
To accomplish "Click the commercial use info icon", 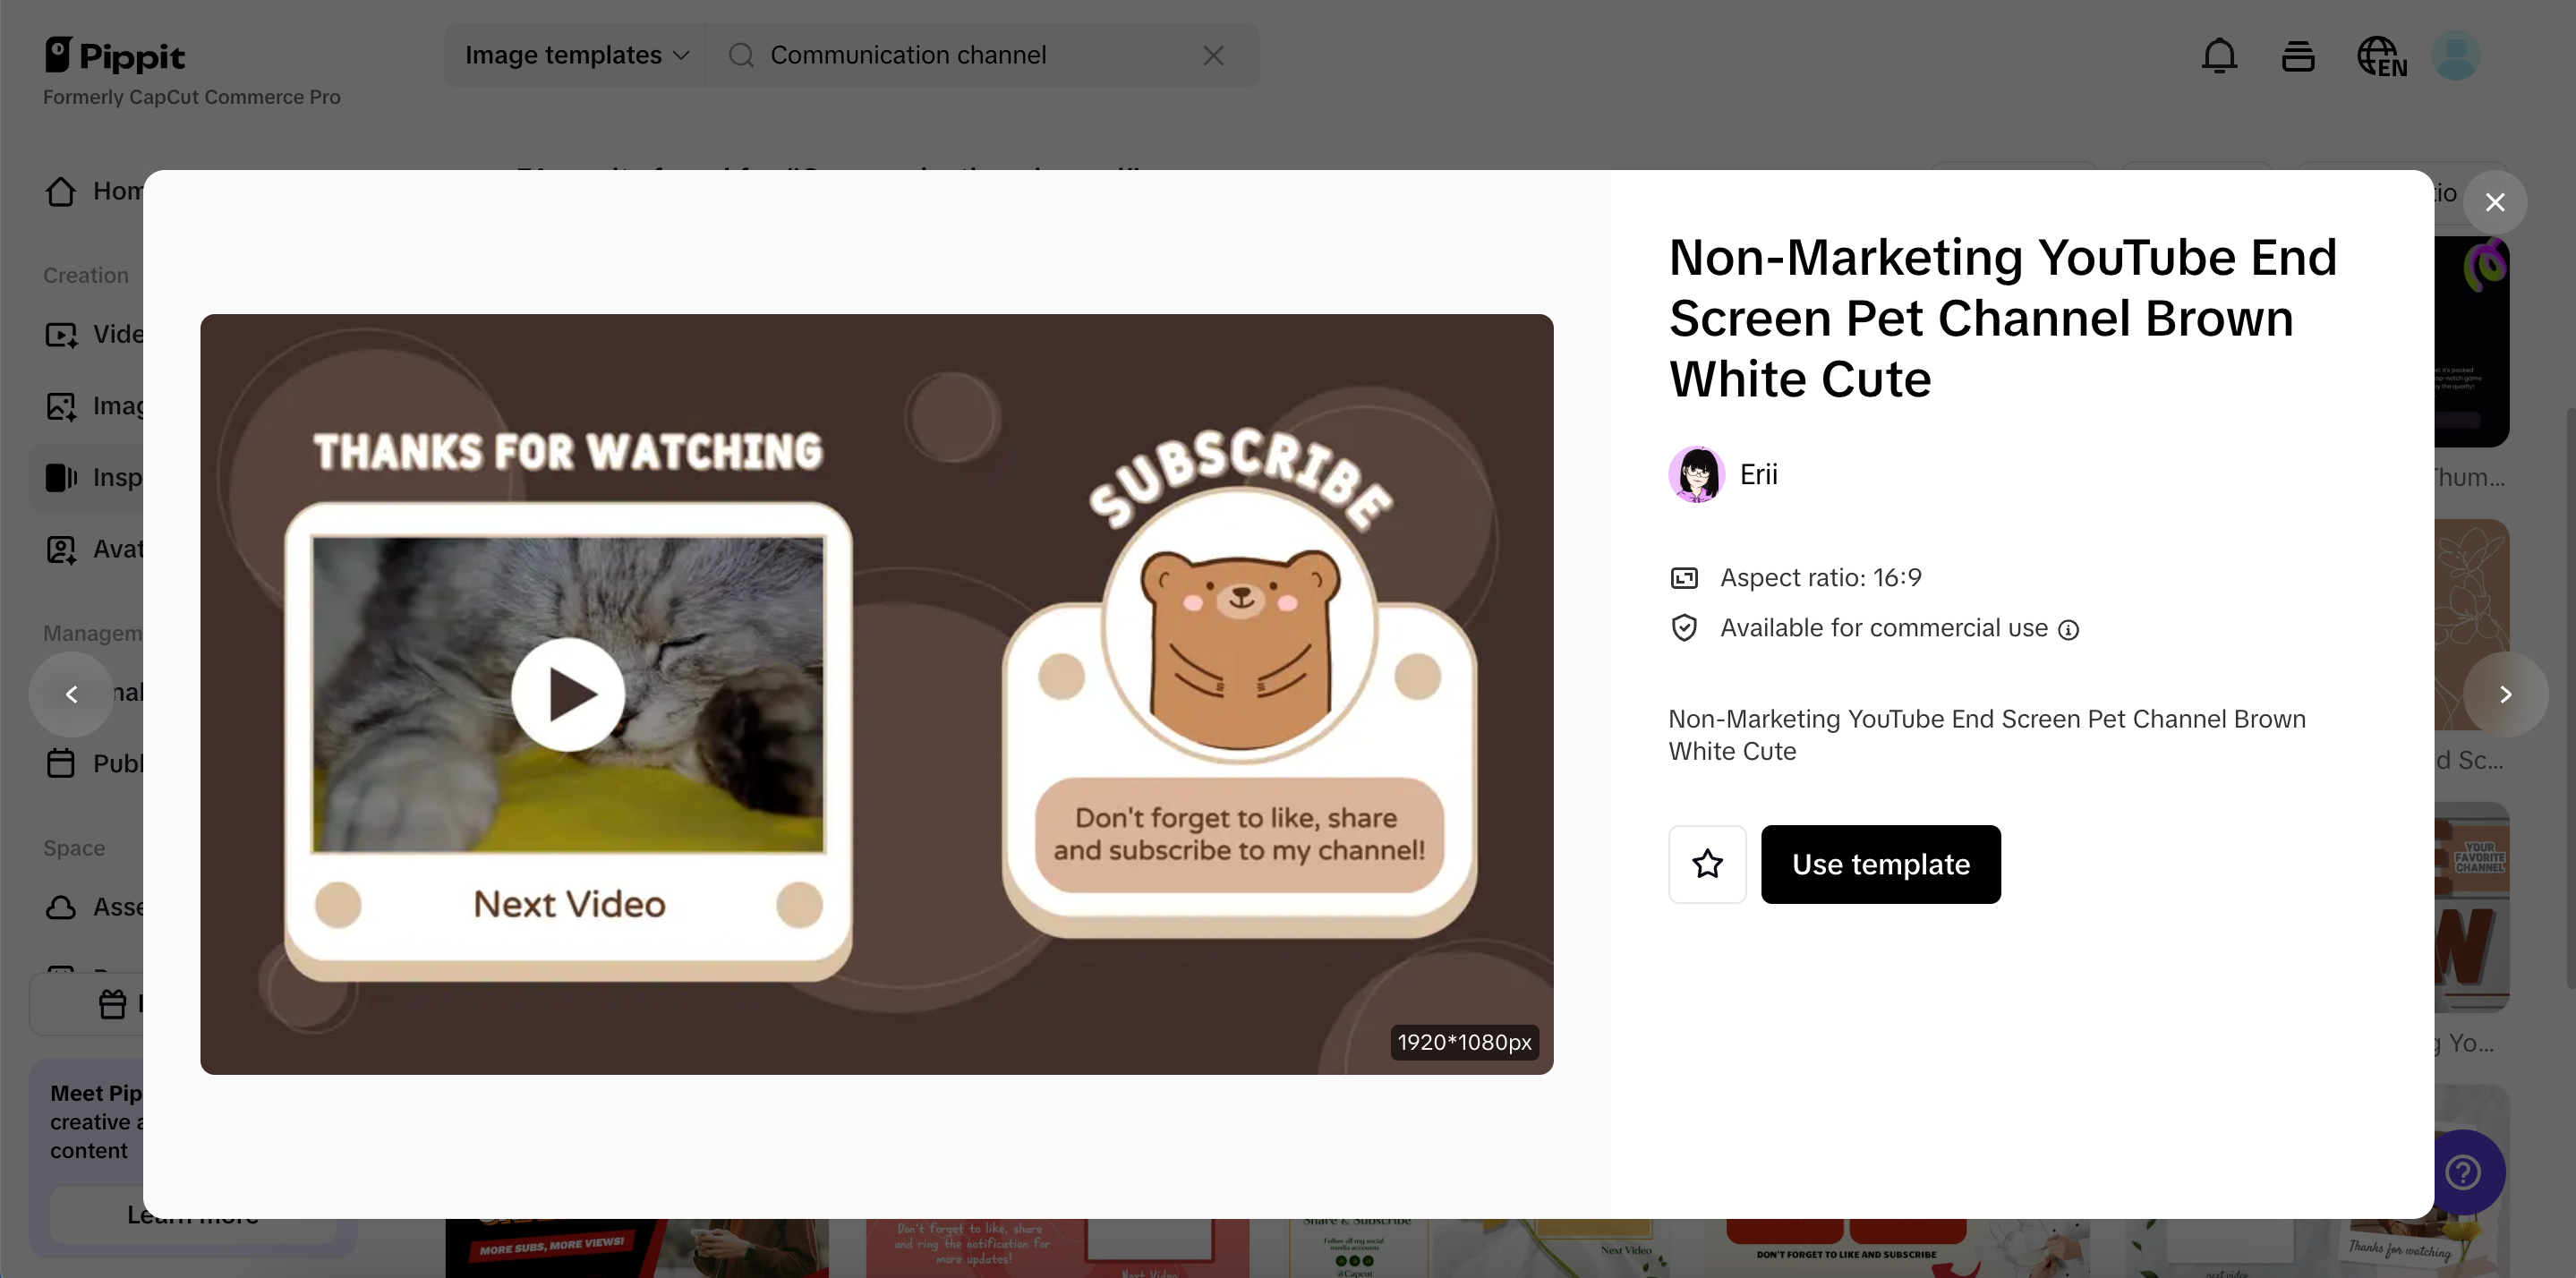I will tap(2068, 630).
